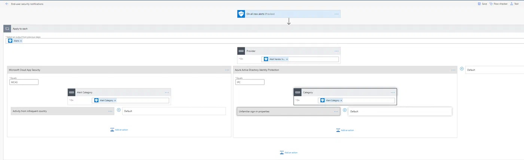The image size is (524, 160).
Task: Add an action in the Identity Protection case
Action: click(x=345, y=130)
